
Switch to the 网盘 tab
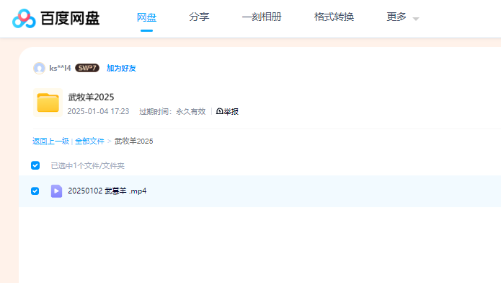[146, 17]
